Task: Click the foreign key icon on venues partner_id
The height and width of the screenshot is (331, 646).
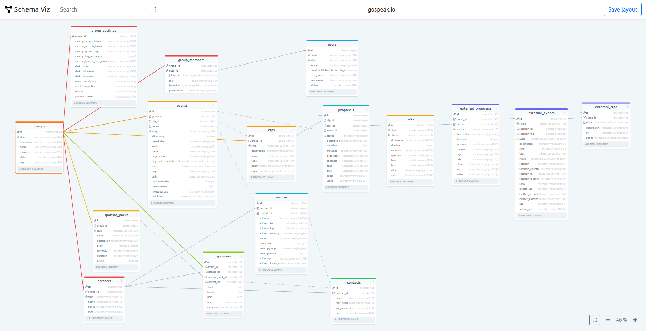Action: coord(257,208)
